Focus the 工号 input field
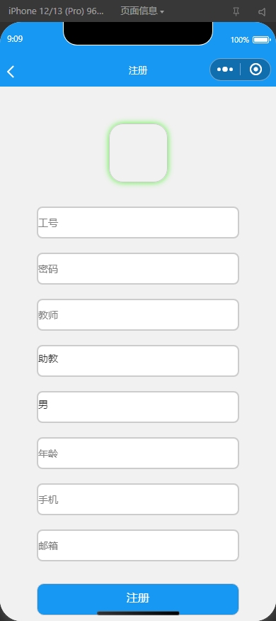The width and height of the screenshot is (276, 621). [x=138, y=223]
